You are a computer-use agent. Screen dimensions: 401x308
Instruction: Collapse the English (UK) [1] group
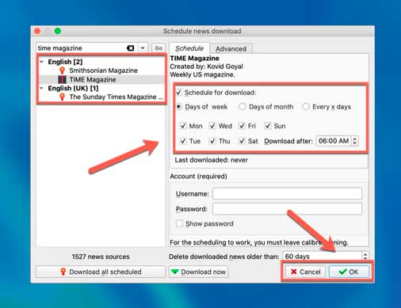pyautogui.click(x=42, y=88)
